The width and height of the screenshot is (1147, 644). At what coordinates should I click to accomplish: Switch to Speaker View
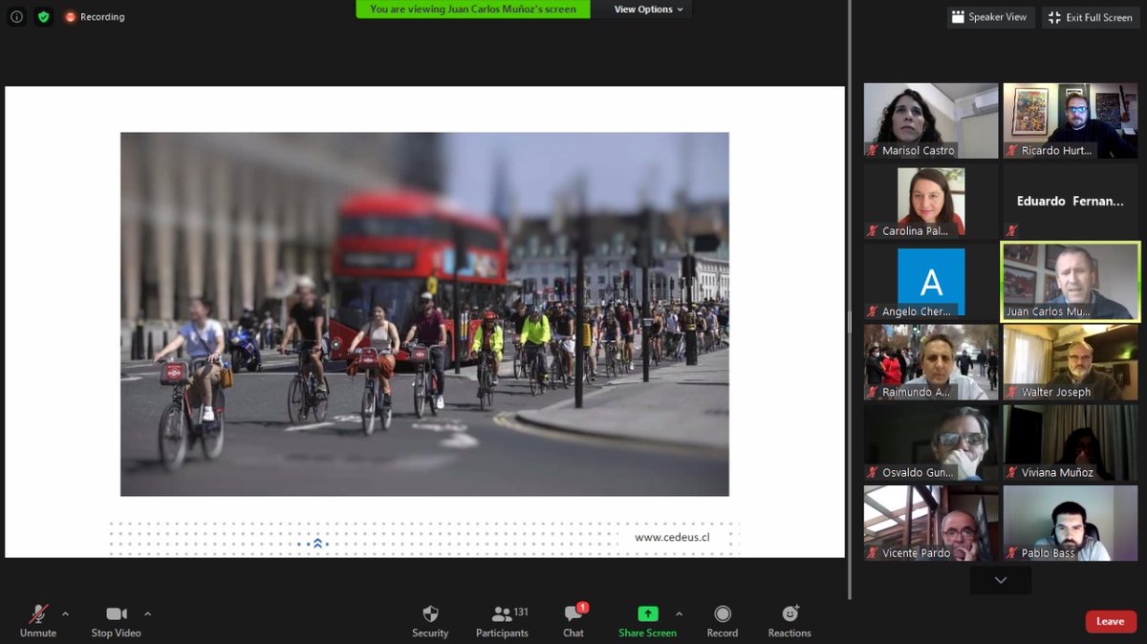(990, 17)
